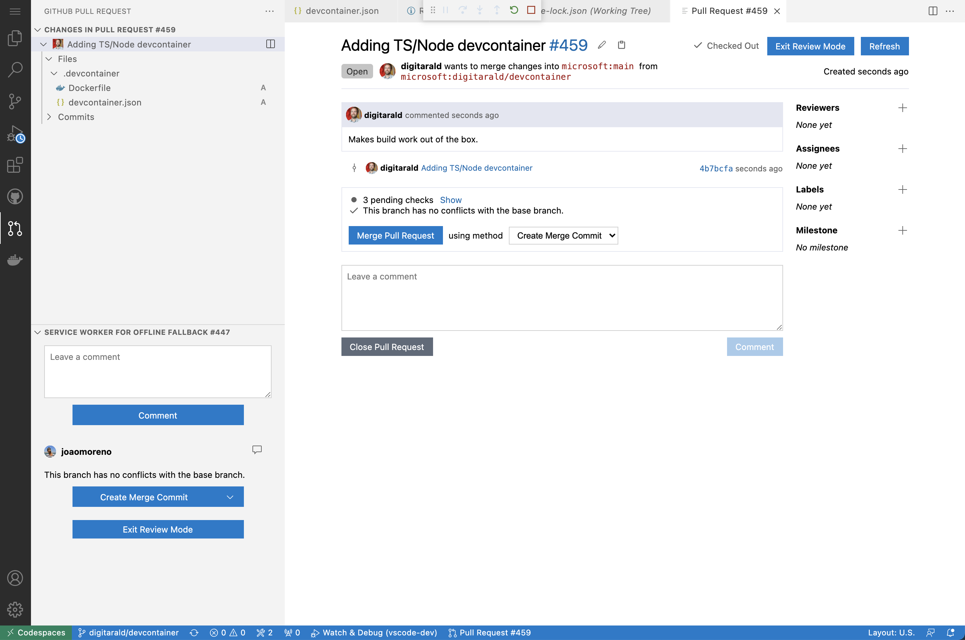Open the merge method dropdown Create Merge Commit

563,236
